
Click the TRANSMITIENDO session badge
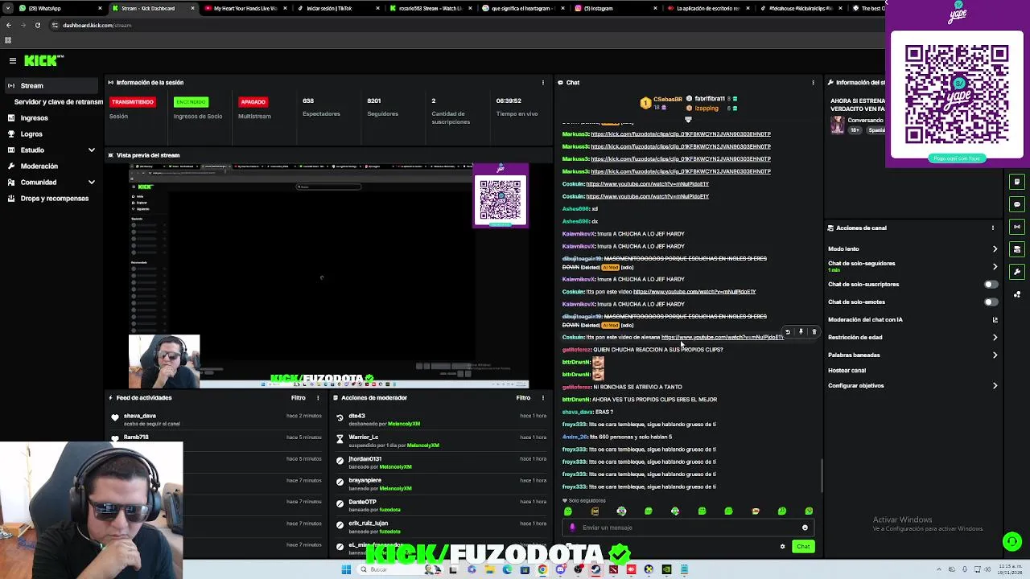(x=133, y=102)
